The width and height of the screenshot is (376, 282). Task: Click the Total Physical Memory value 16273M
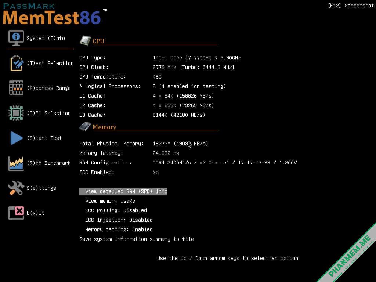(x=180, y=144)
